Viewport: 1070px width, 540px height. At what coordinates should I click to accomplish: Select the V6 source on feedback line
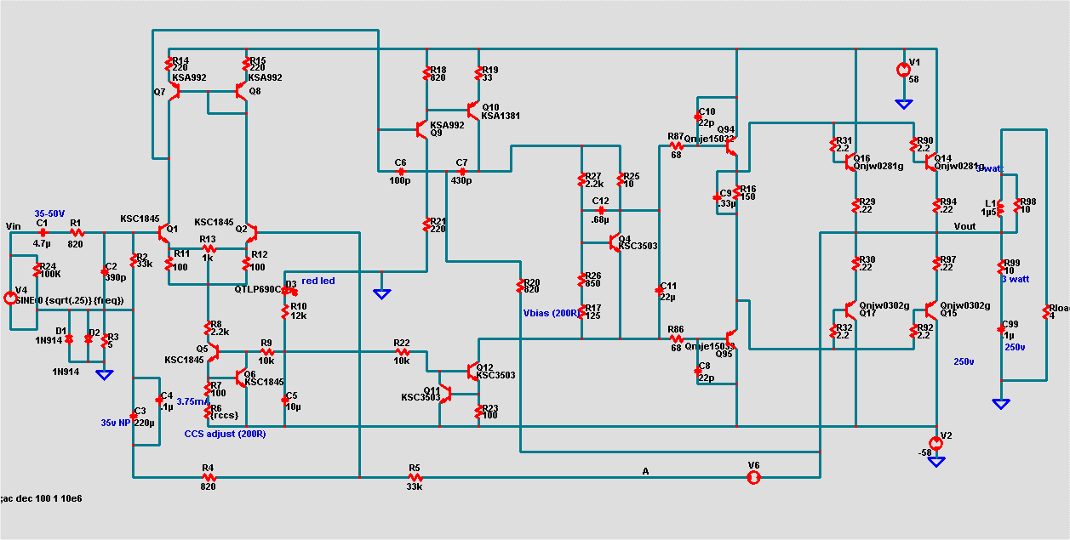(753, 478)
